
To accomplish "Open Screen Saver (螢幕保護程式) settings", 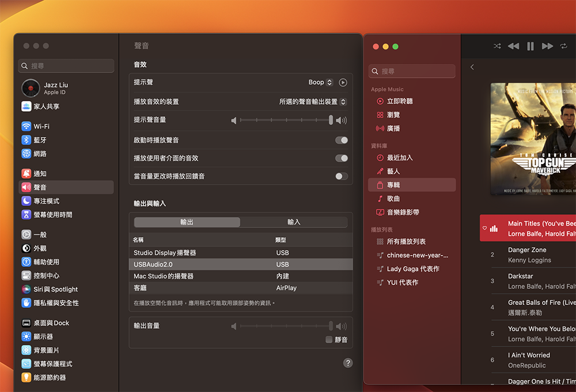I will point(66,364).
